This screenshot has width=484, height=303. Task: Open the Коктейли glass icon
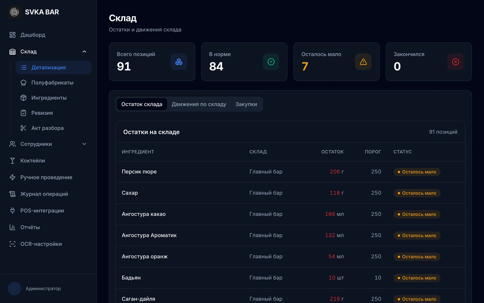[x=12, y=161]
